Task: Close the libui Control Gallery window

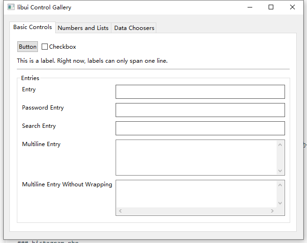Action: tap(292, 7)
